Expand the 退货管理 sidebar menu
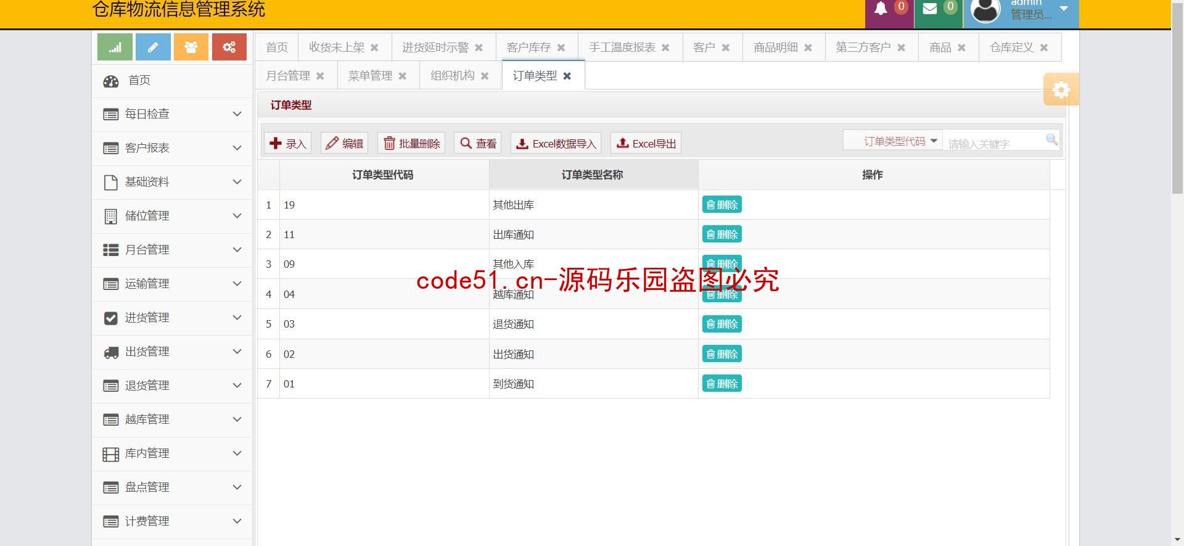Image resolution: width=1184 pixels, height=546 pixels. [x=171, y=386]
